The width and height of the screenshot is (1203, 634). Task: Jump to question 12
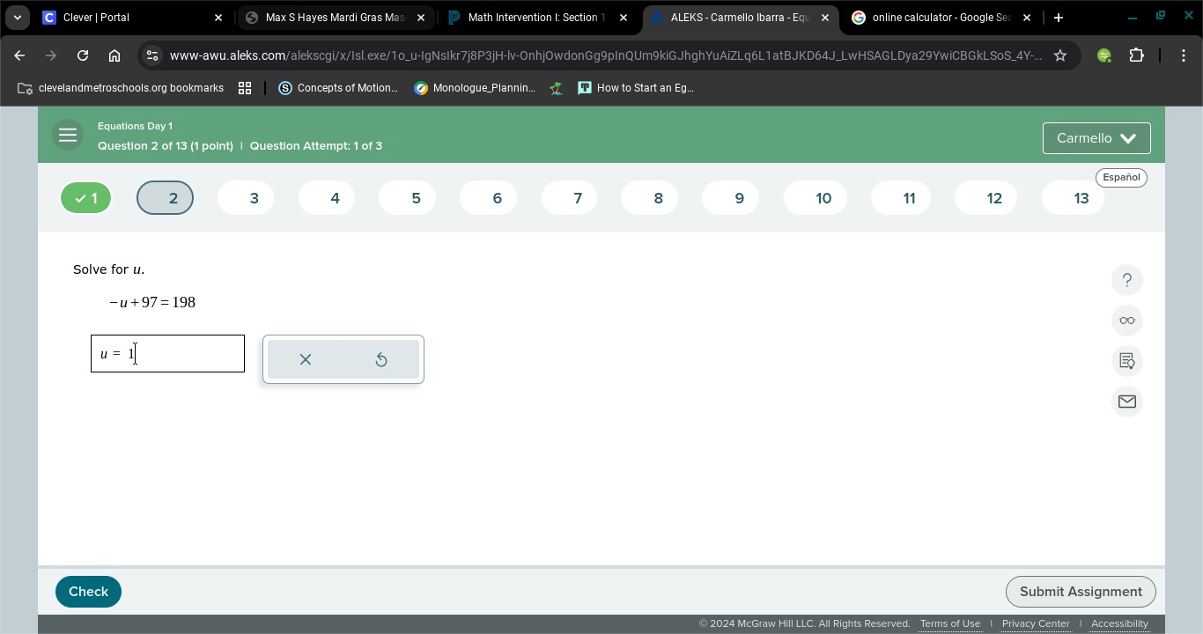(985, 198)
